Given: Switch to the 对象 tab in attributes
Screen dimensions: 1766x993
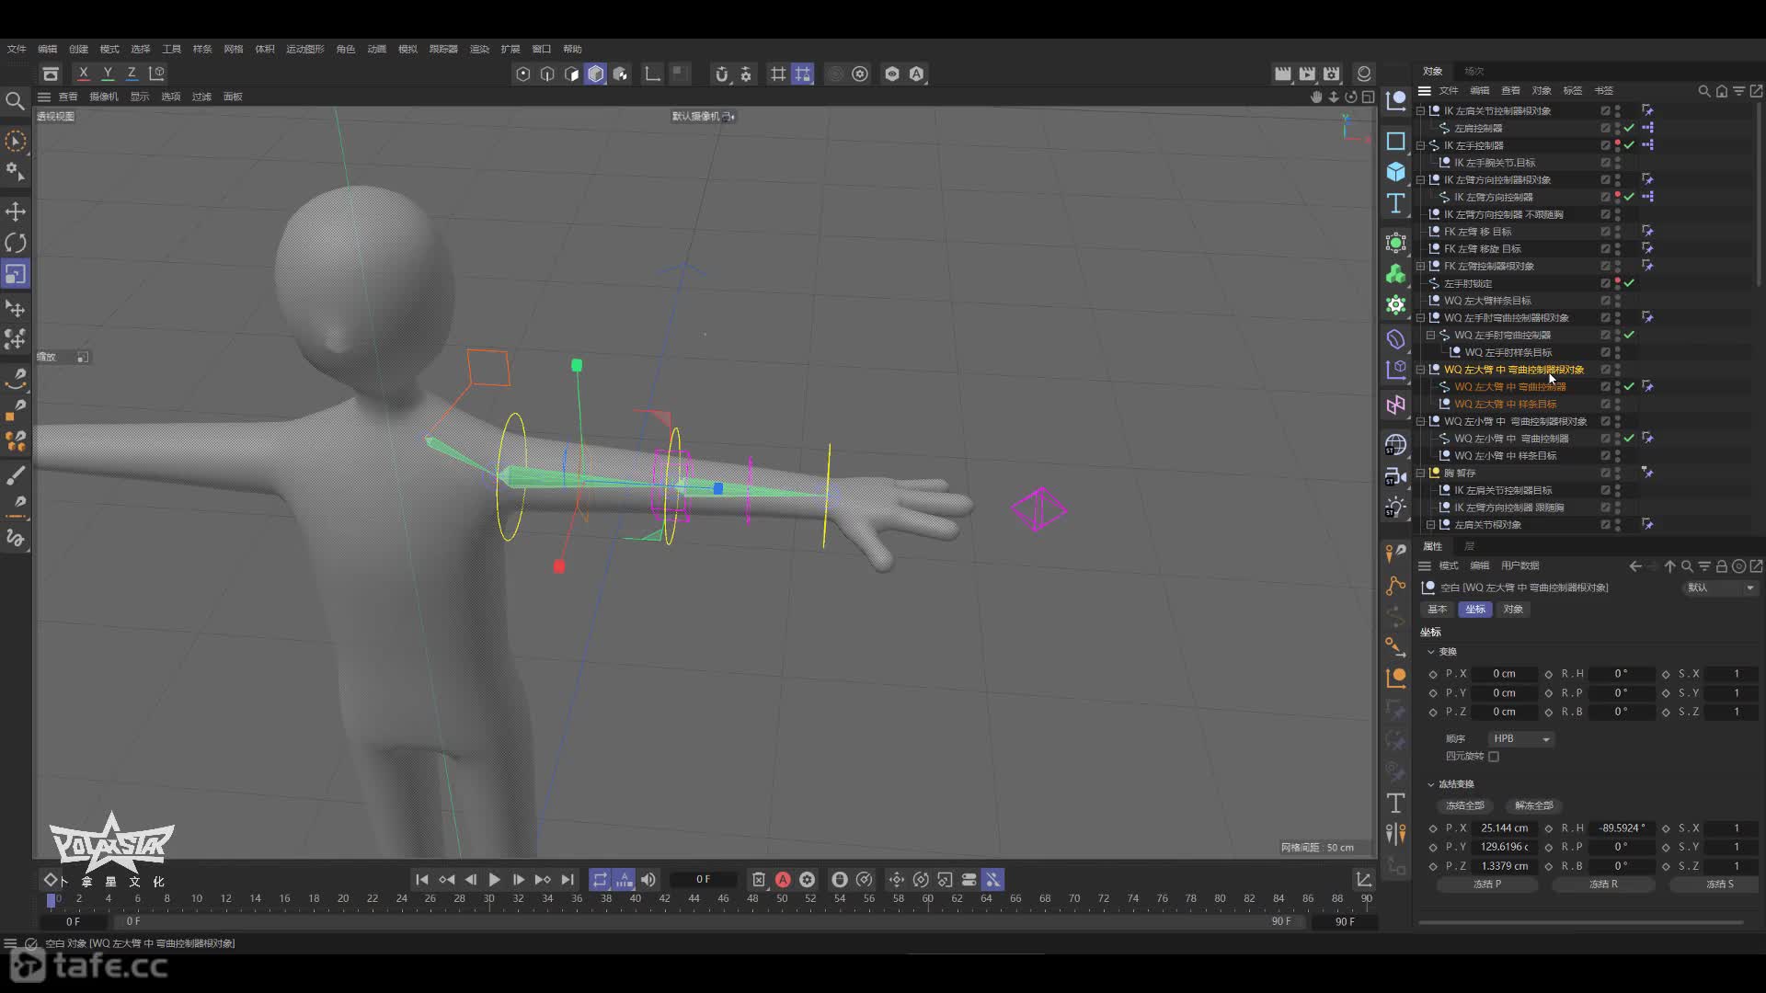Looking at the screenshot, I should pyautogui.click(x=1513, y=610).
